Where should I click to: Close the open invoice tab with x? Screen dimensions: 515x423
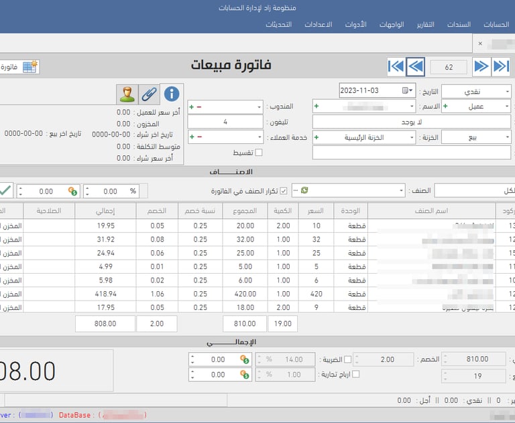[x=480, y=44]
